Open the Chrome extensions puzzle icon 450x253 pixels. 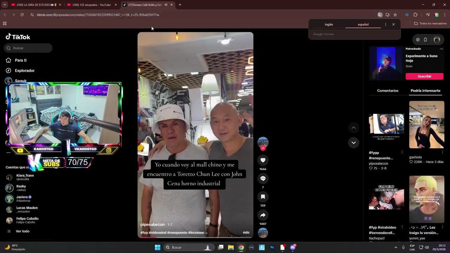[x=415, y=15]
